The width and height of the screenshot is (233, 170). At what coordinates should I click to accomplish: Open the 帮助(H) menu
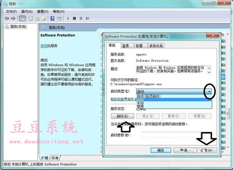pos(59,12)
